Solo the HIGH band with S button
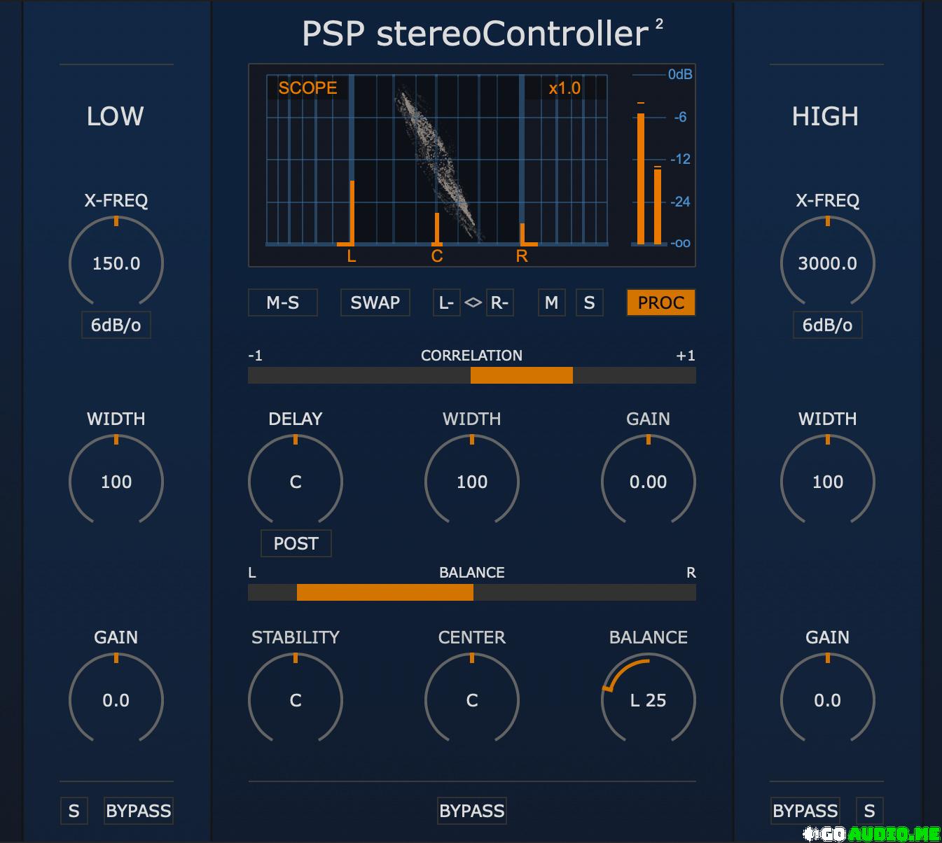Image resolution: width=942 pixels, height=843 pixels. coord(869,811)
